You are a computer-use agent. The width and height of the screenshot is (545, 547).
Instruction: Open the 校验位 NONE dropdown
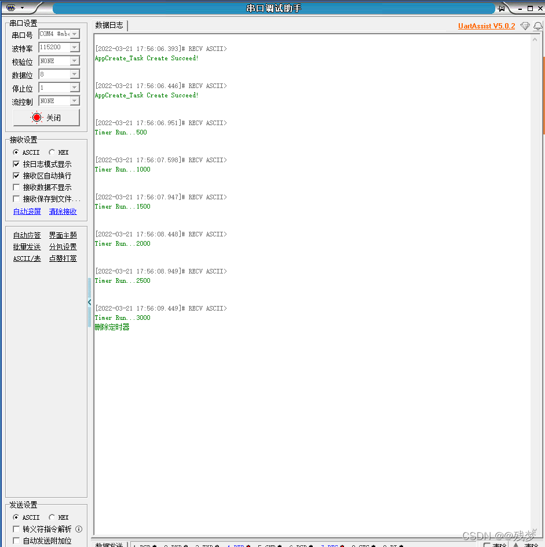pos(75,61)
